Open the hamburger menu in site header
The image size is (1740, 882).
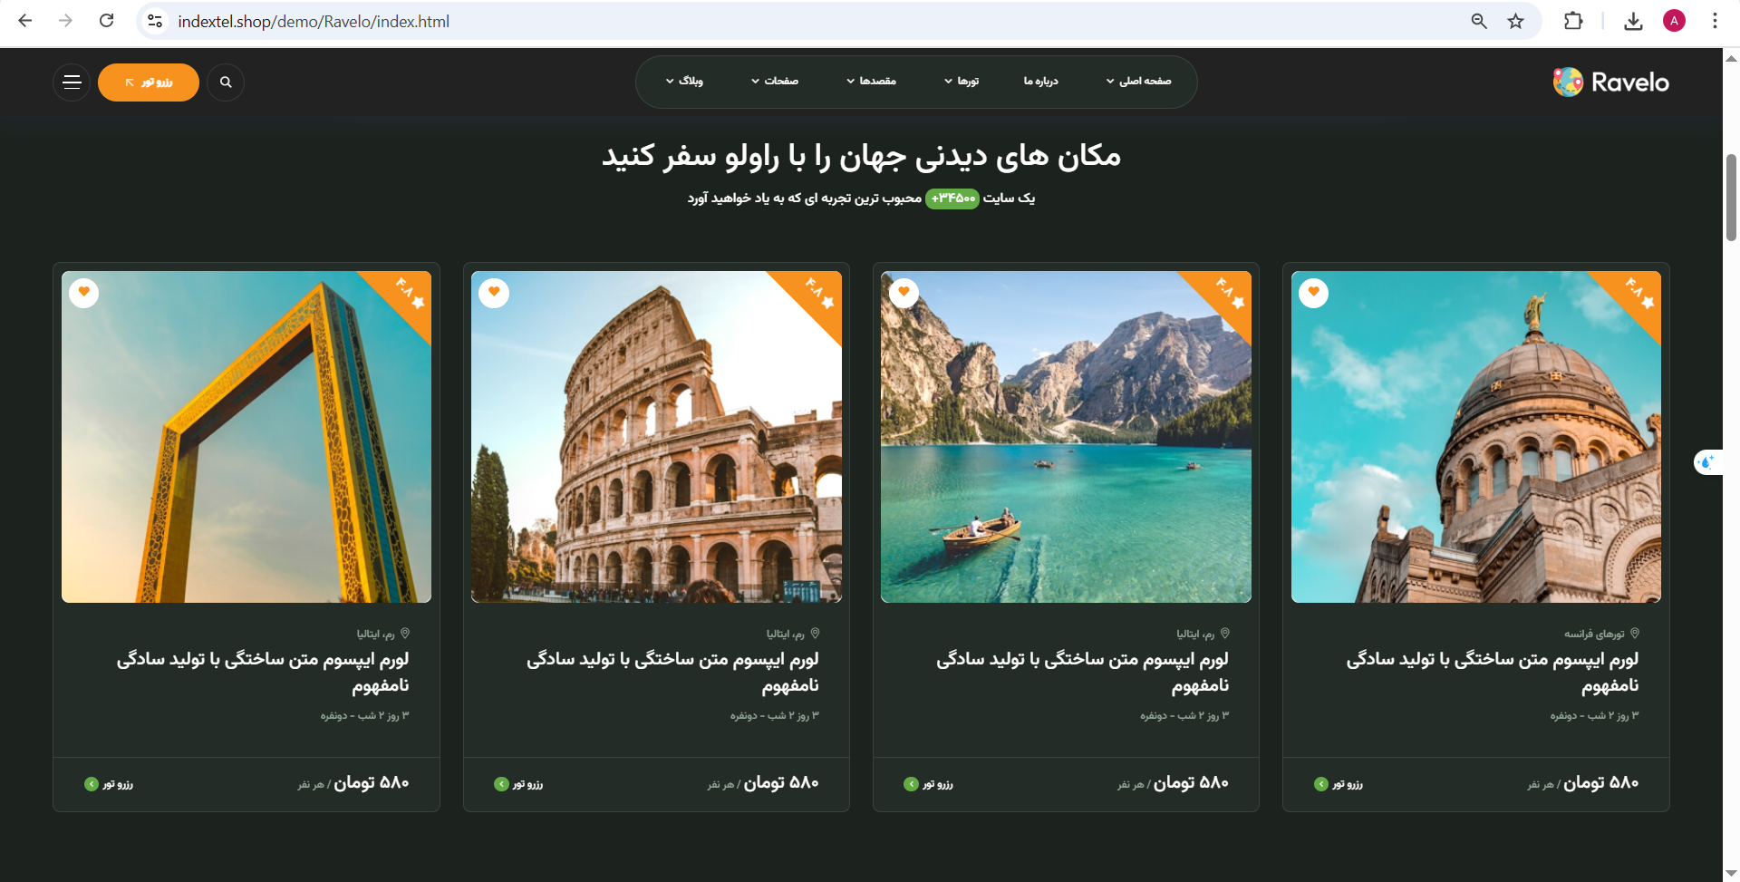[72, 82]
